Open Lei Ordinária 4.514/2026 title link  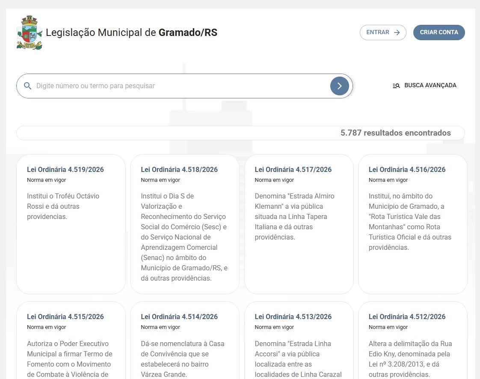[179, 317]
